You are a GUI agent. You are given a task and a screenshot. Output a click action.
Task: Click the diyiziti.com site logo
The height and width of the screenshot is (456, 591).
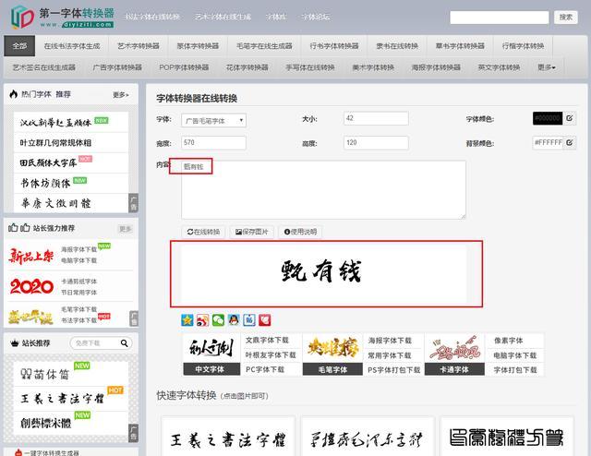63,17
